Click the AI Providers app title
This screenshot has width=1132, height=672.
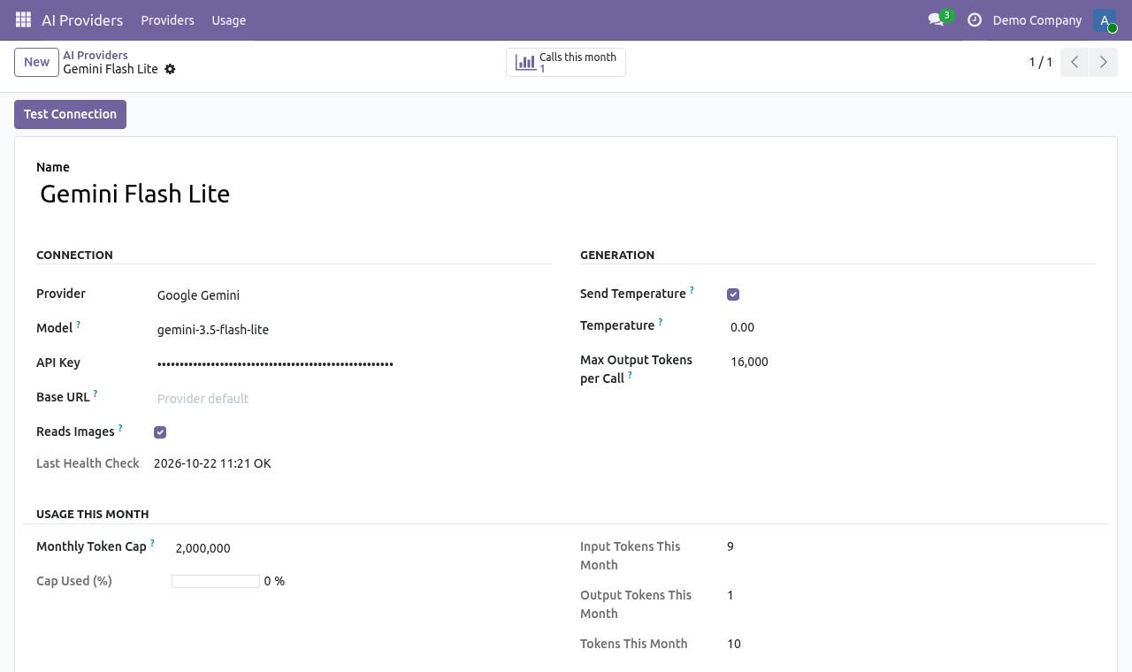[x=82, y=19]
